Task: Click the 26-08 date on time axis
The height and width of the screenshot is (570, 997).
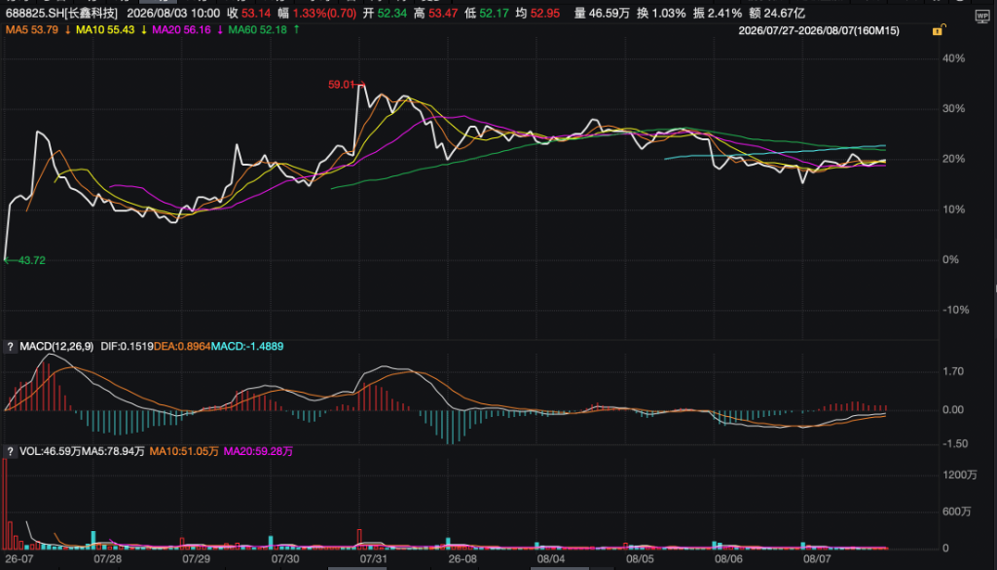Action: 462,559
